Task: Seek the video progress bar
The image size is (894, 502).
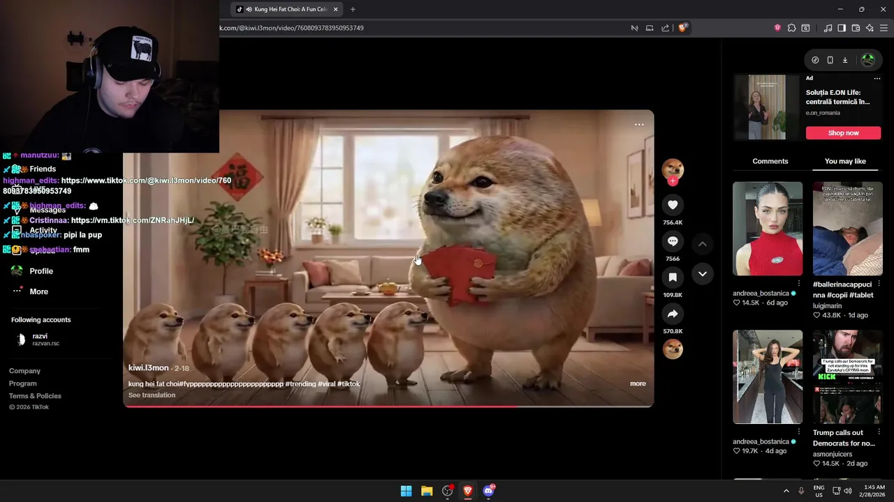Action: [388, 406]
